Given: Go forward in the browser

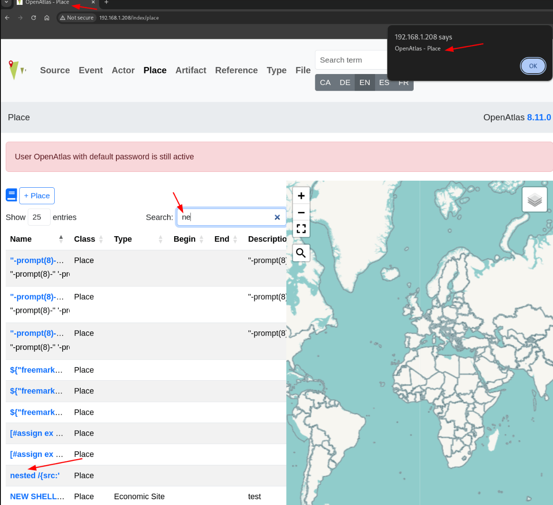Looking at the screenshot, I should pyautogui.click(x=20, y=18).
